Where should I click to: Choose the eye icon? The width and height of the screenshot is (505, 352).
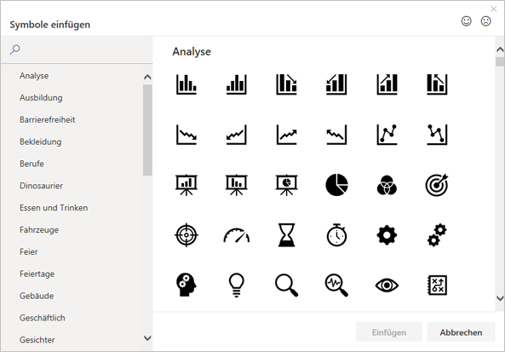pyautogui.click(x=387, y=286)
